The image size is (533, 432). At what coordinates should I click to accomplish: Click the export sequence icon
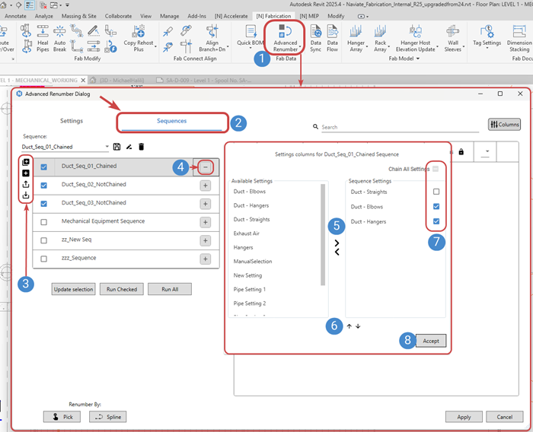coord(27,184)
